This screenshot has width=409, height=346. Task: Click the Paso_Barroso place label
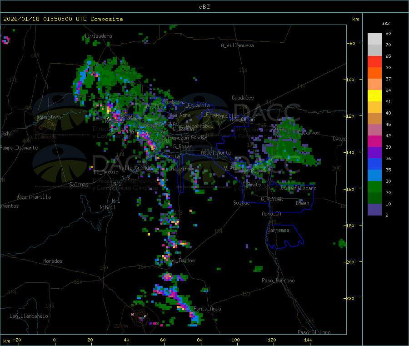click(x=278, y=281)
